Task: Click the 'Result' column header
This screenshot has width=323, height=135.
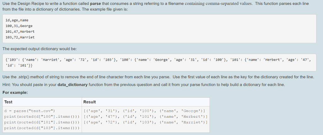Action: 90,102
